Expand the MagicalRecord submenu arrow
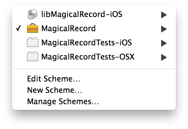 point(164,29)
